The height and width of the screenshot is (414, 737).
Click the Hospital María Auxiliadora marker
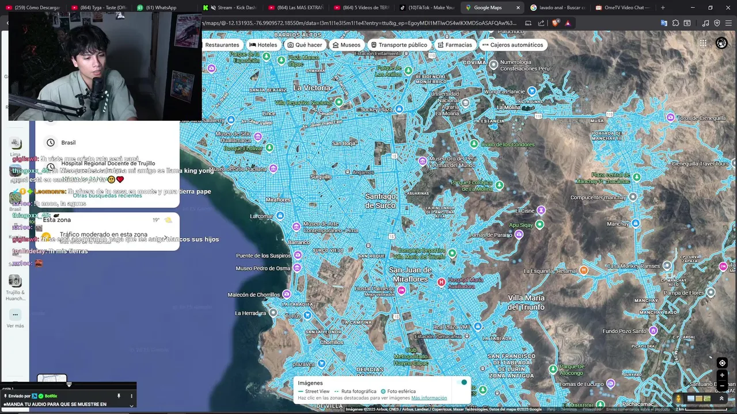[441, 282]
